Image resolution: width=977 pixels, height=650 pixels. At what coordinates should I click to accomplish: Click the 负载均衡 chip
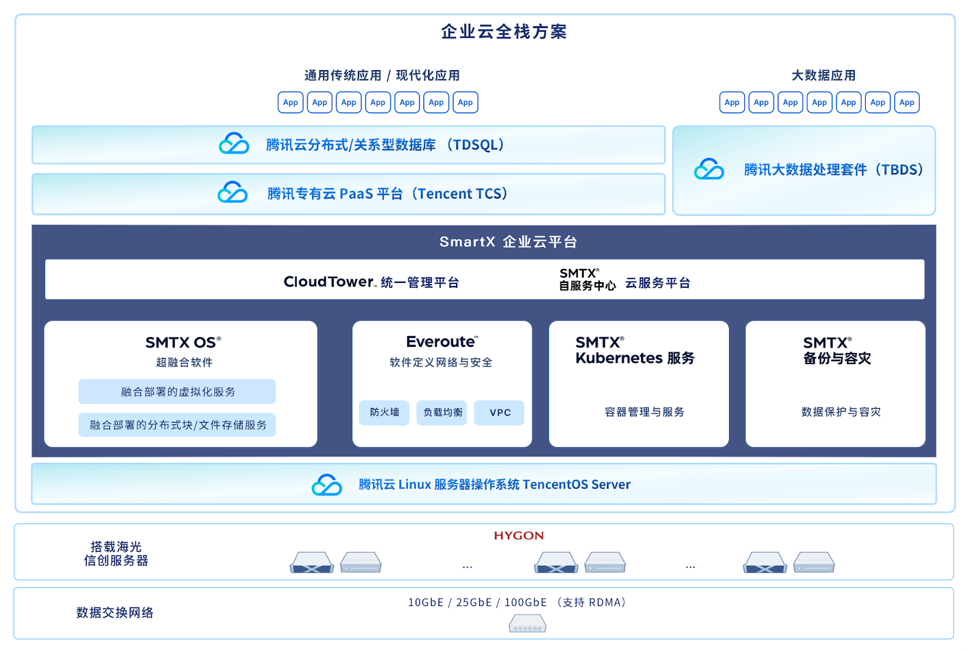[x=442, y=413]
